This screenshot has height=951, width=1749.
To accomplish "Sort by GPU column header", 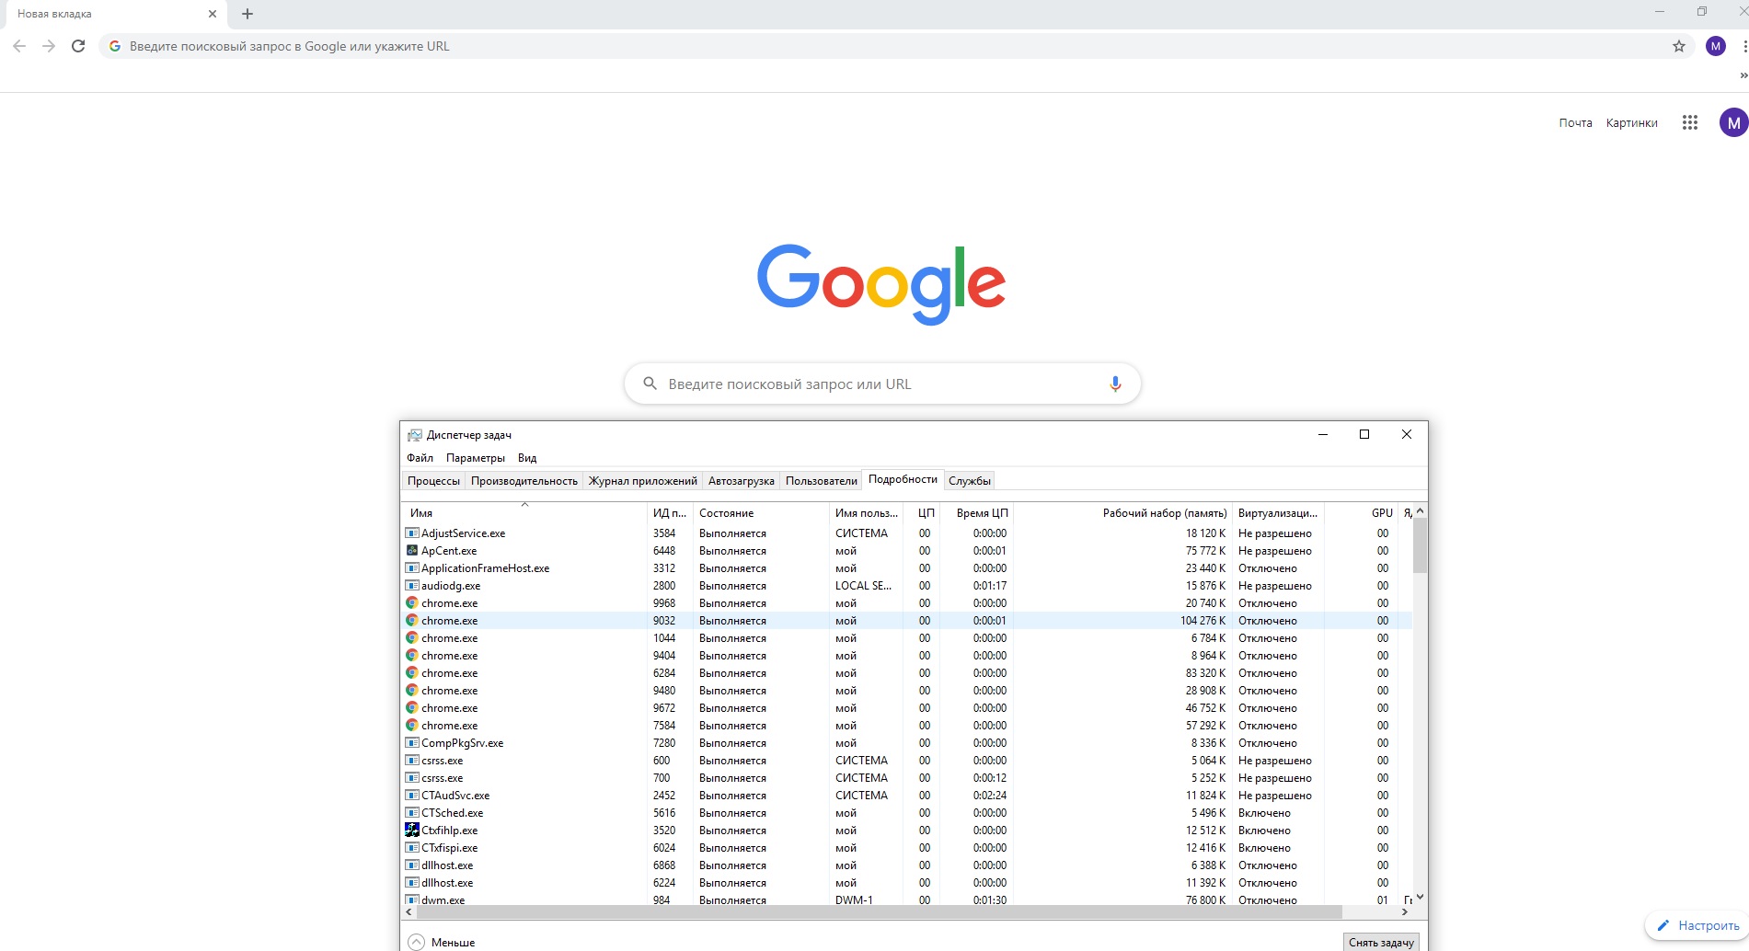I will (x=1362, y=513).
